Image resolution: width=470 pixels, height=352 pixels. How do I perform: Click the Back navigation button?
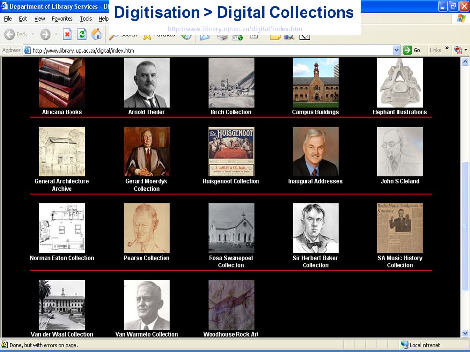pos(16,34)
